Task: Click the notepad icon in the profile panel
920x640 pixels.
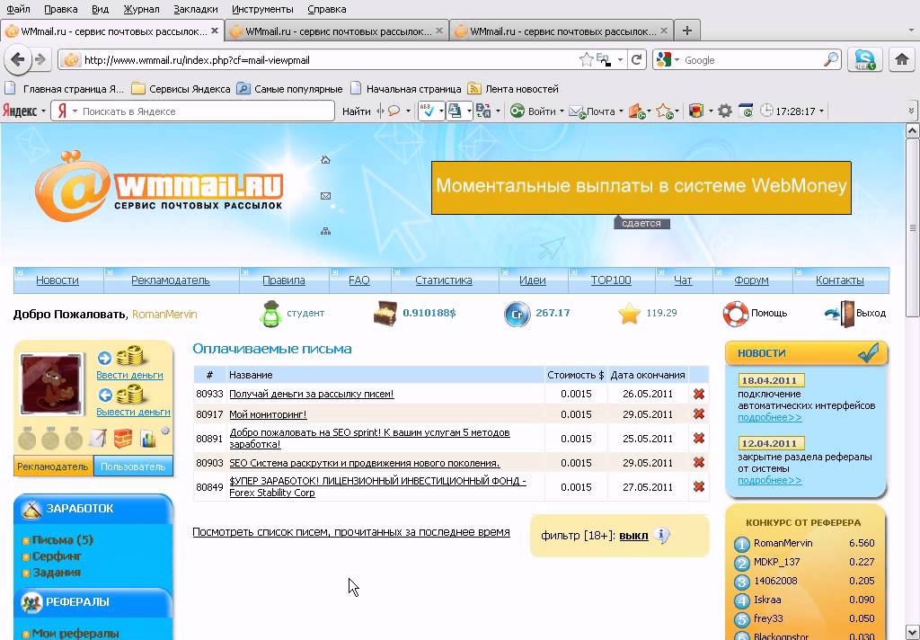Action: [97, 438]
